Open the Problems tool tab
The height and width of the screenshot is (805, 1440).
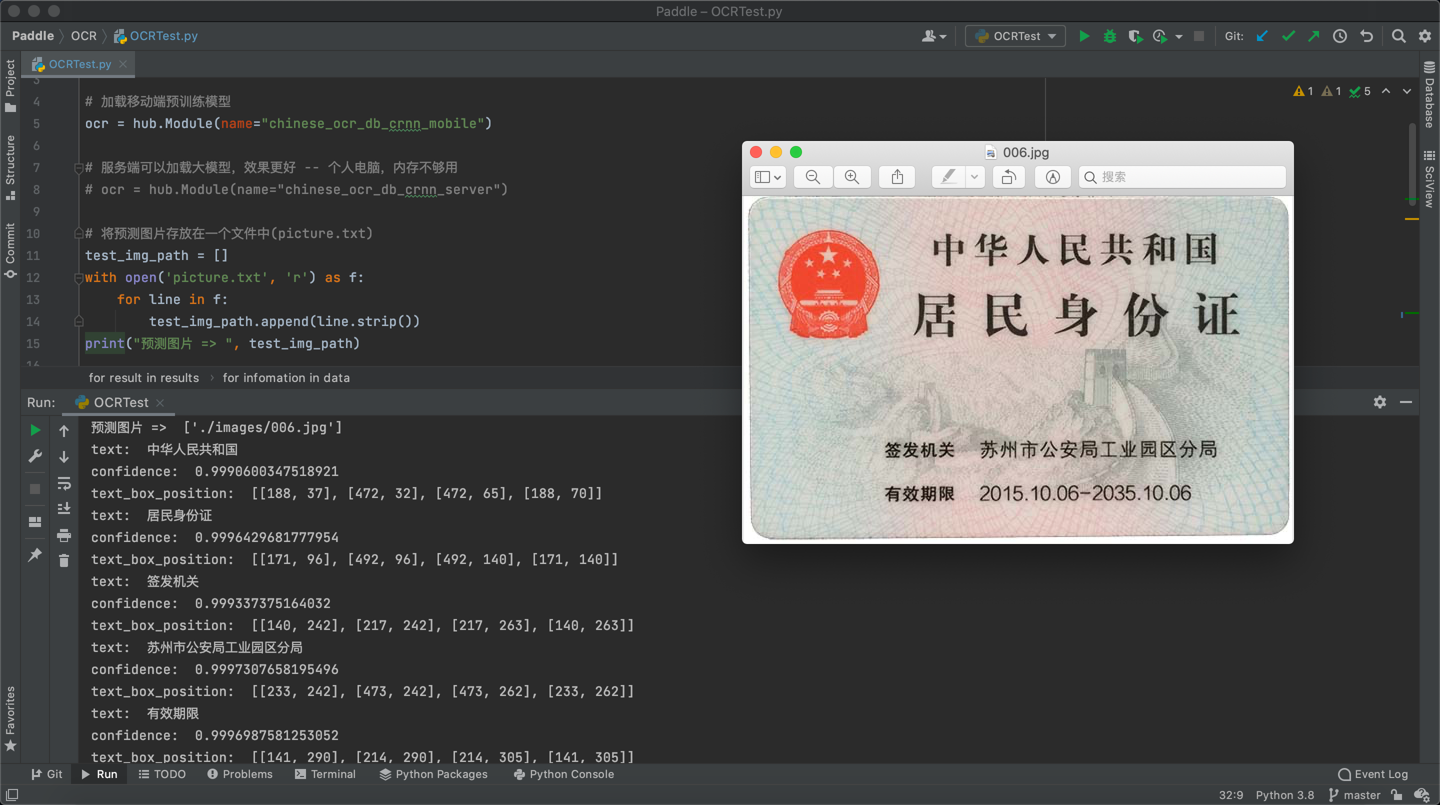tap(240, 774)
